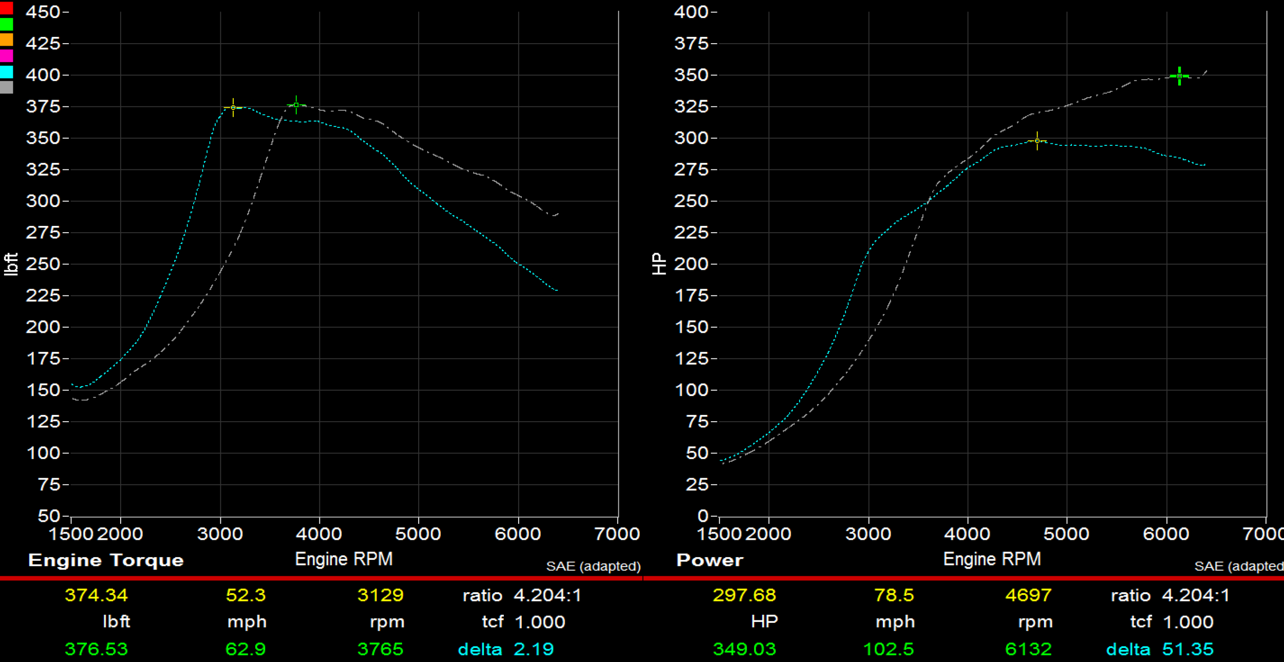
Task: Click the green peak torque cursor marker
Action: [296, 105]
